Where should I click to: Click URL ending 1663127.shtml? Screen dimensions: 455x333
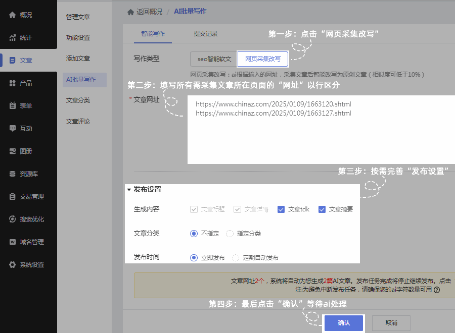(x=274, y=113)
